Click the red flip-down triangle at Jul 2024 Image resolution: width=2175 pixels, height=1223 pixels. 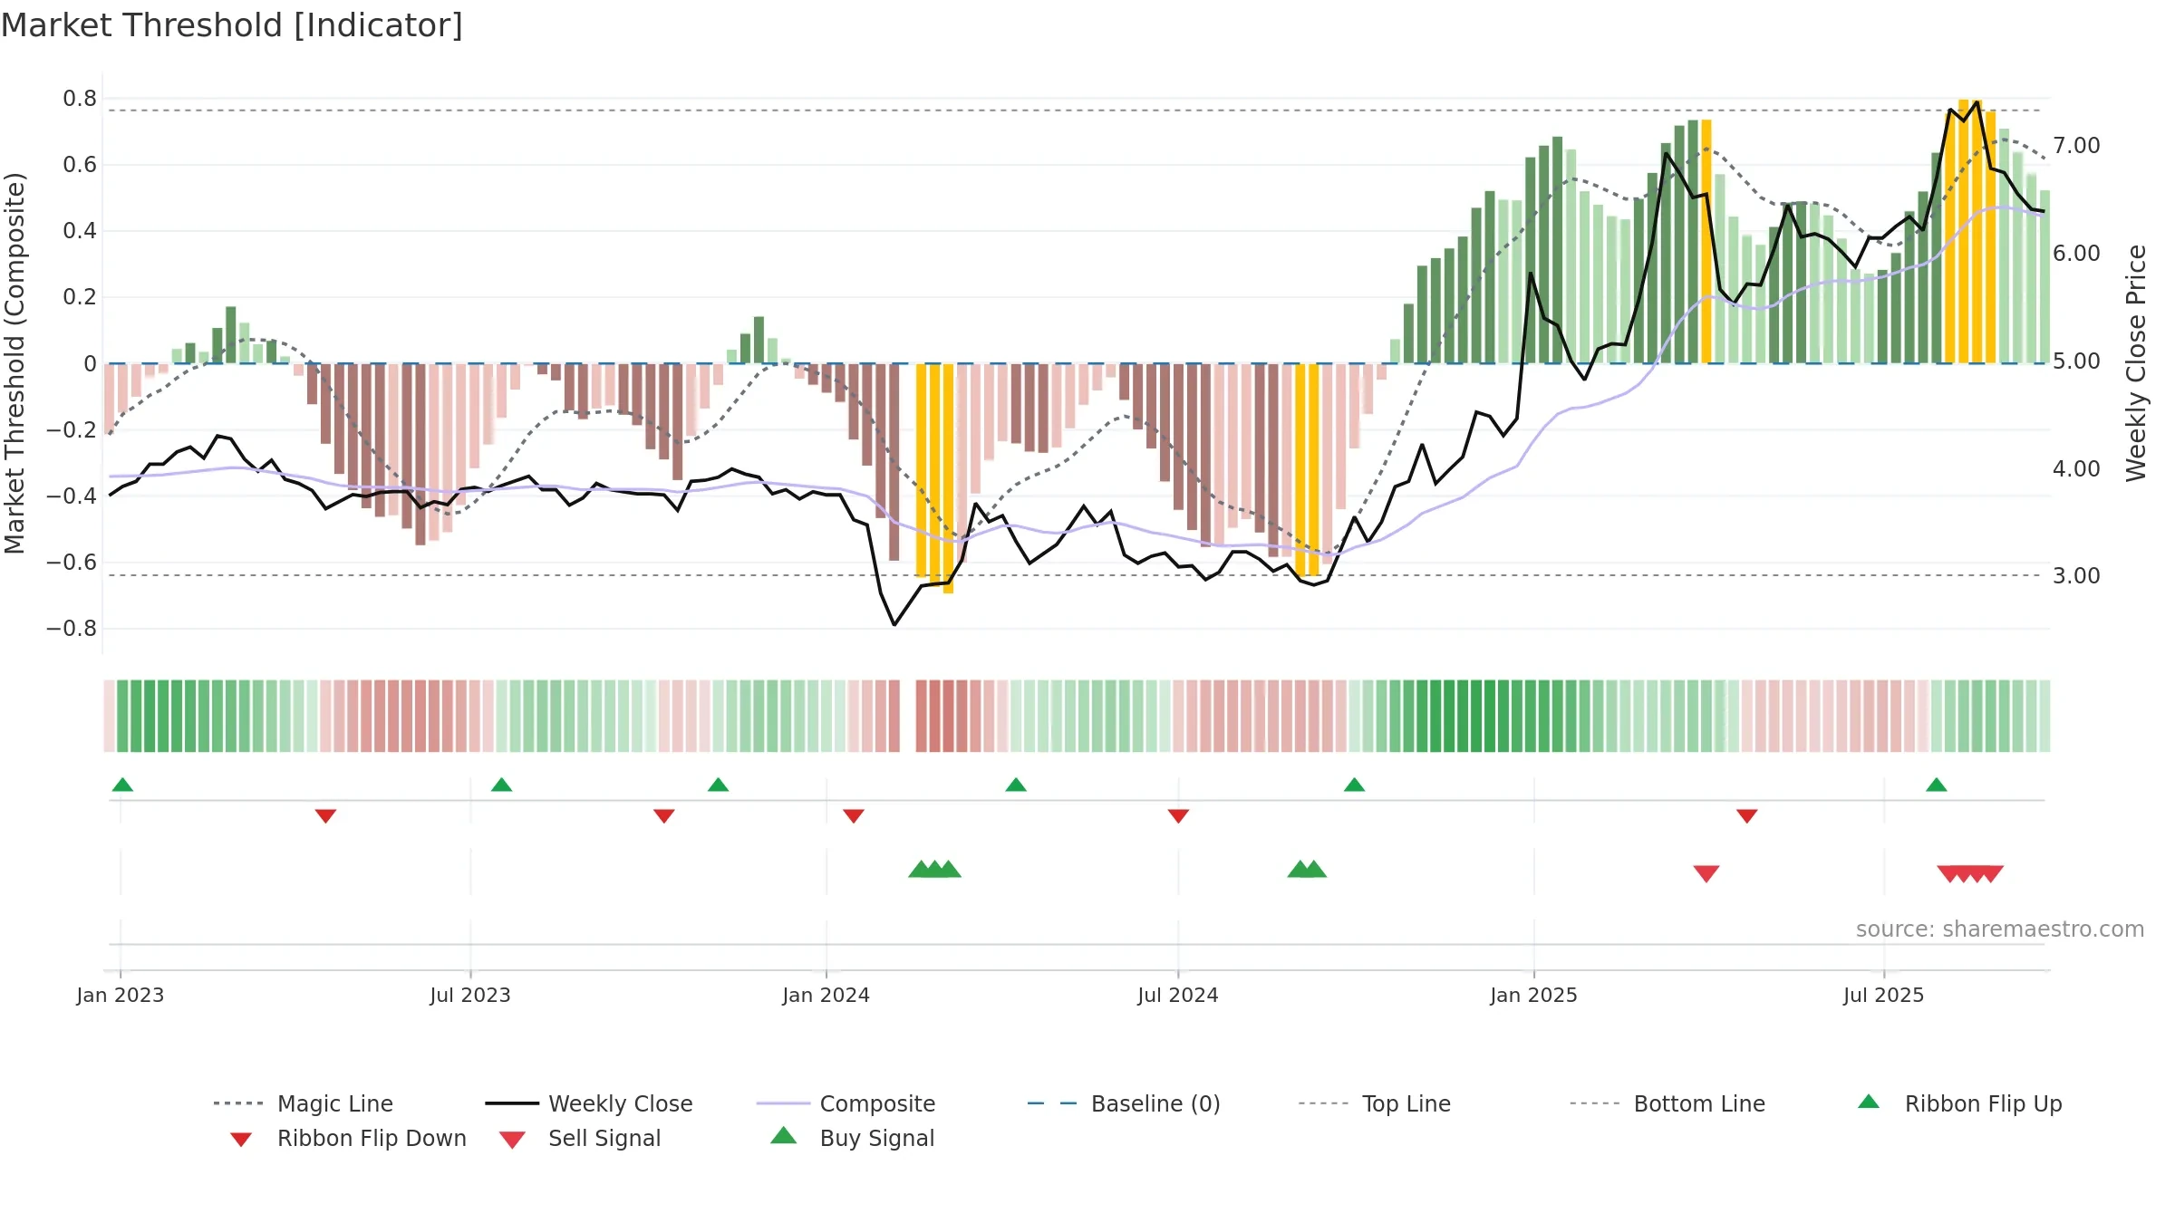pos(1178,816)
